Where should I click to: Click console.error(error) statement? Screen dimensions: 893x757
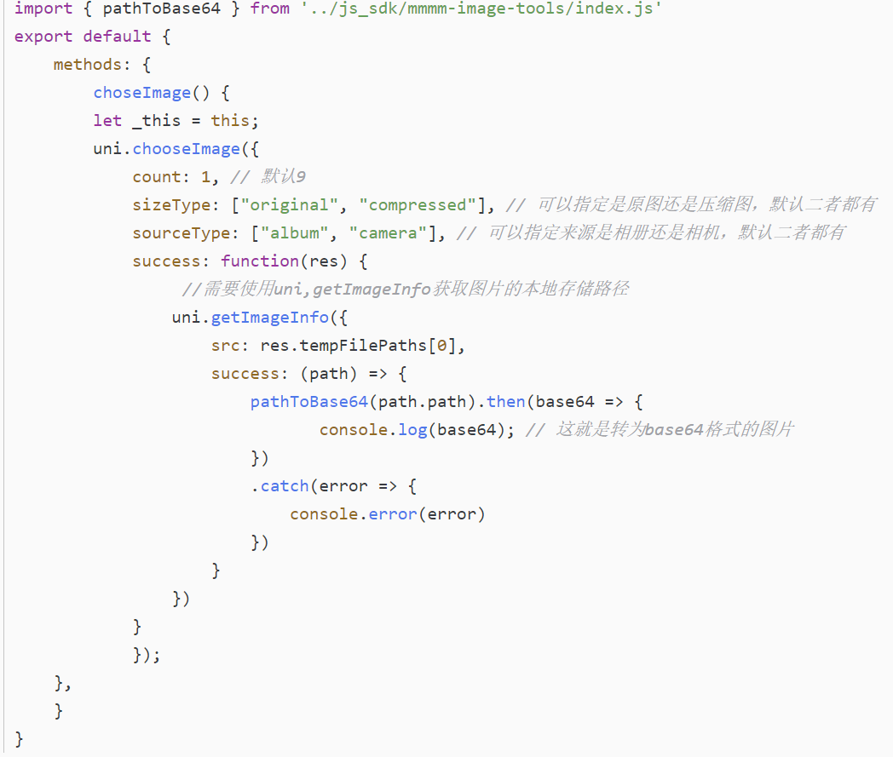coord(387,514)
